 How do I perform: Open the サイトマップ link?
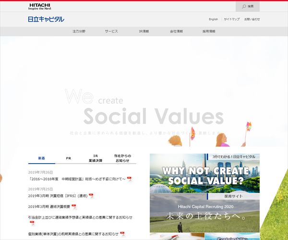coord(231,19)
